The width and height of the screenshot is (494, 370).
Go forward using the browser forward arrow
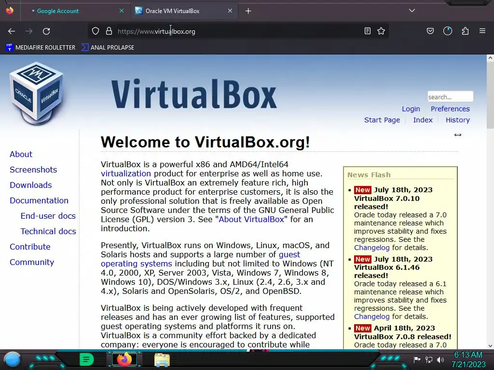pyautogui.click(x=29, y=31)
